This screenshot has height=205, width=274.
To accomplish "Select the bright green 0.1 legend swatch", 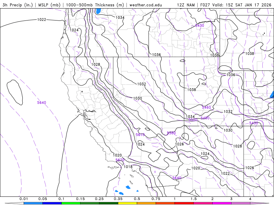I will (71, 203).
